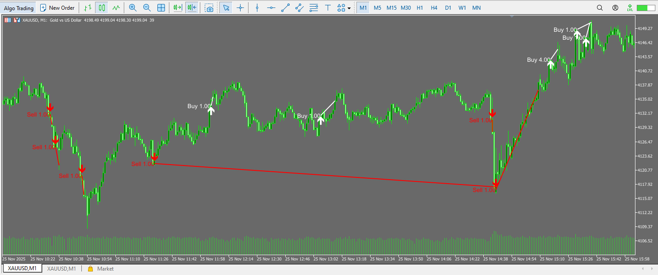Arrange chart windows with the tile grid icon

[x=161, y=8]
